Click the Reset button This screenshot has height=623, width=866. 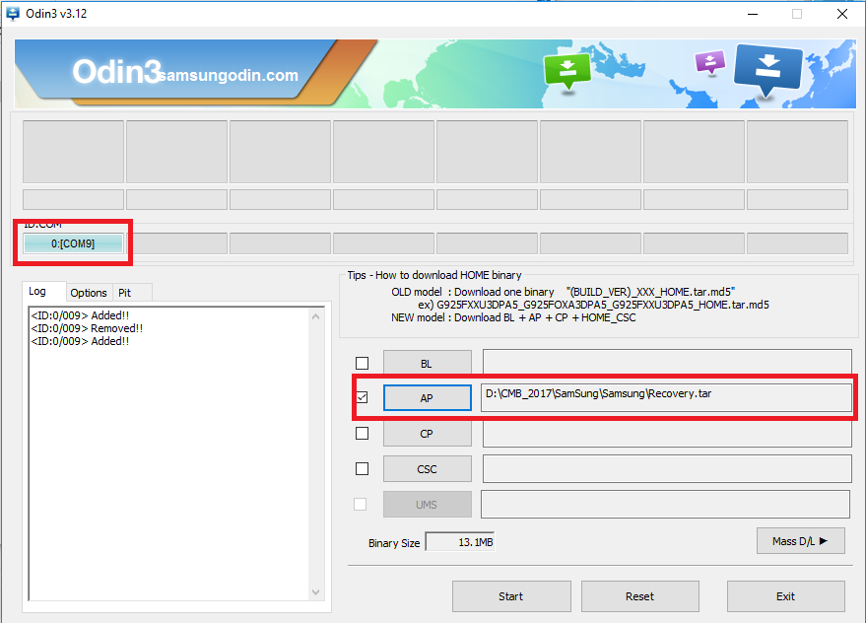[640, 596]
